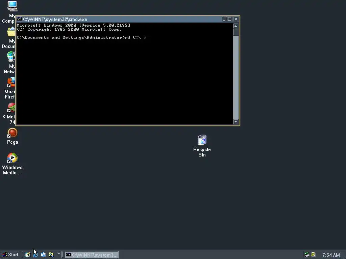Launch Outlook Express from quick launch

pos(43,255)
